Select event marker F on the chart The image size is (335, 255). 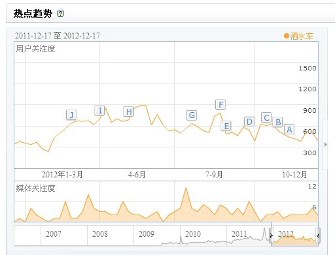220,104
